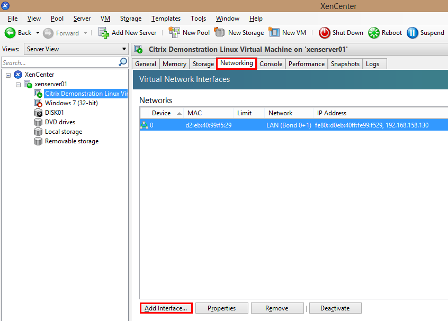This screenshot has height=321, width=448.
Task: Collapse the XenCenter tree node
Action: (8, 75)
